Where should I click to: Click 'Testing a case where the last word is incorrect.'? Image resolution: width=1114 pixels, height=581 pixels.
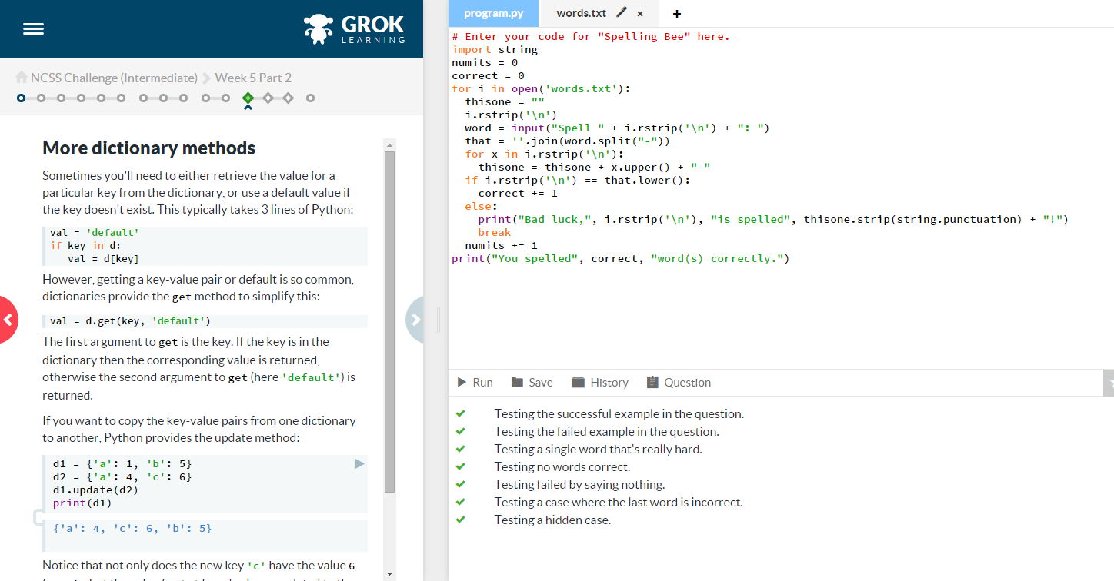[x=619, y=502]
